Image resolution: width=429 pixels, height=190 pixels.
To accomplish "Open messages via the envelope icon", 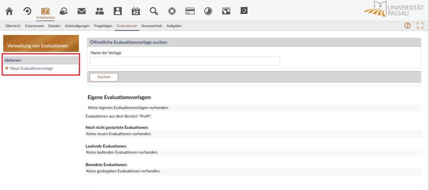I will pos(81,11).
